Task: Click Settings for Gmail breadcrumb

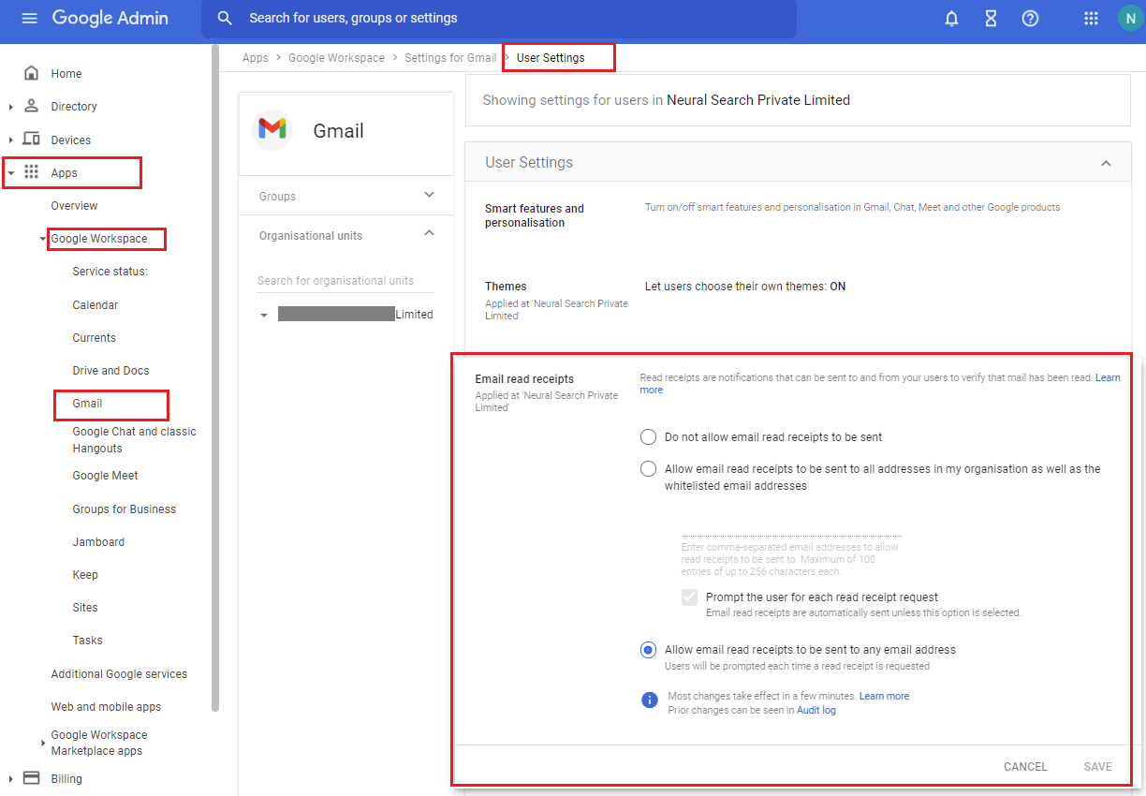Action: (x=450, y=58)
